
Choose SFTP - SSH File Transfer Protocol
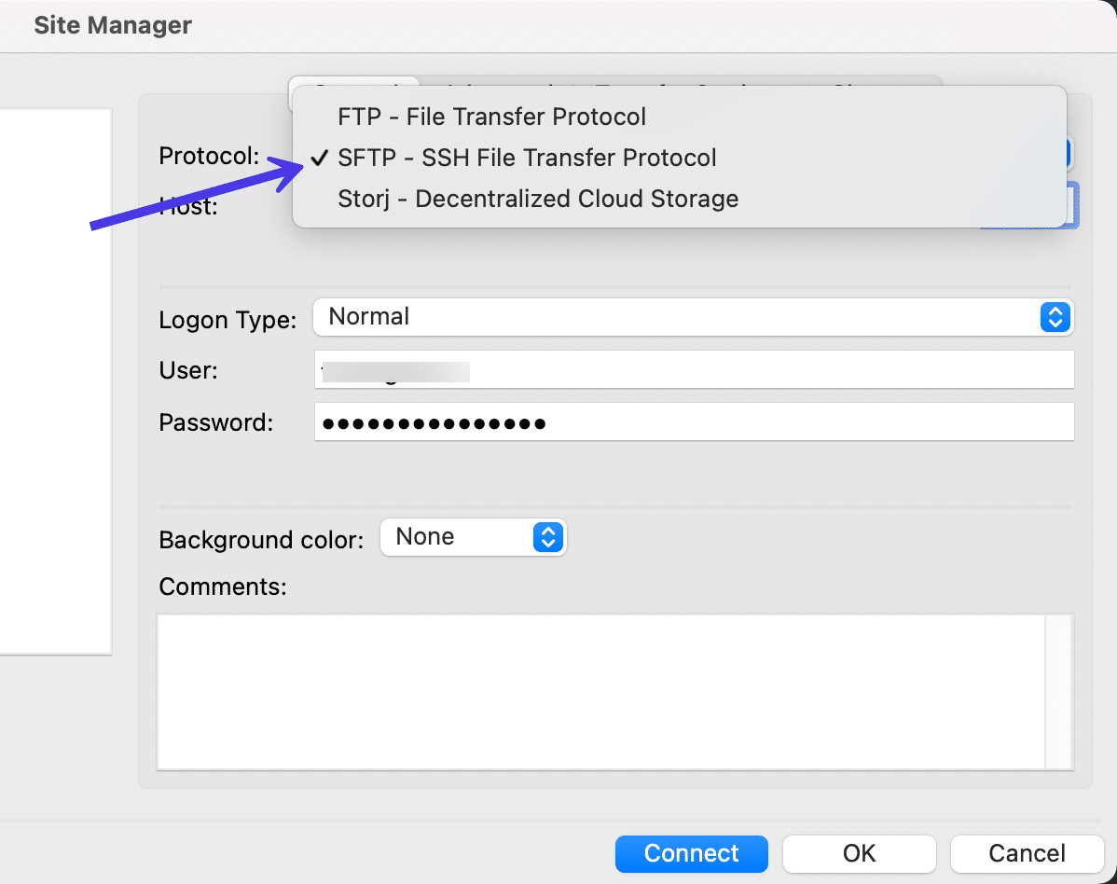pyautogui.click(x=529, y=157)
